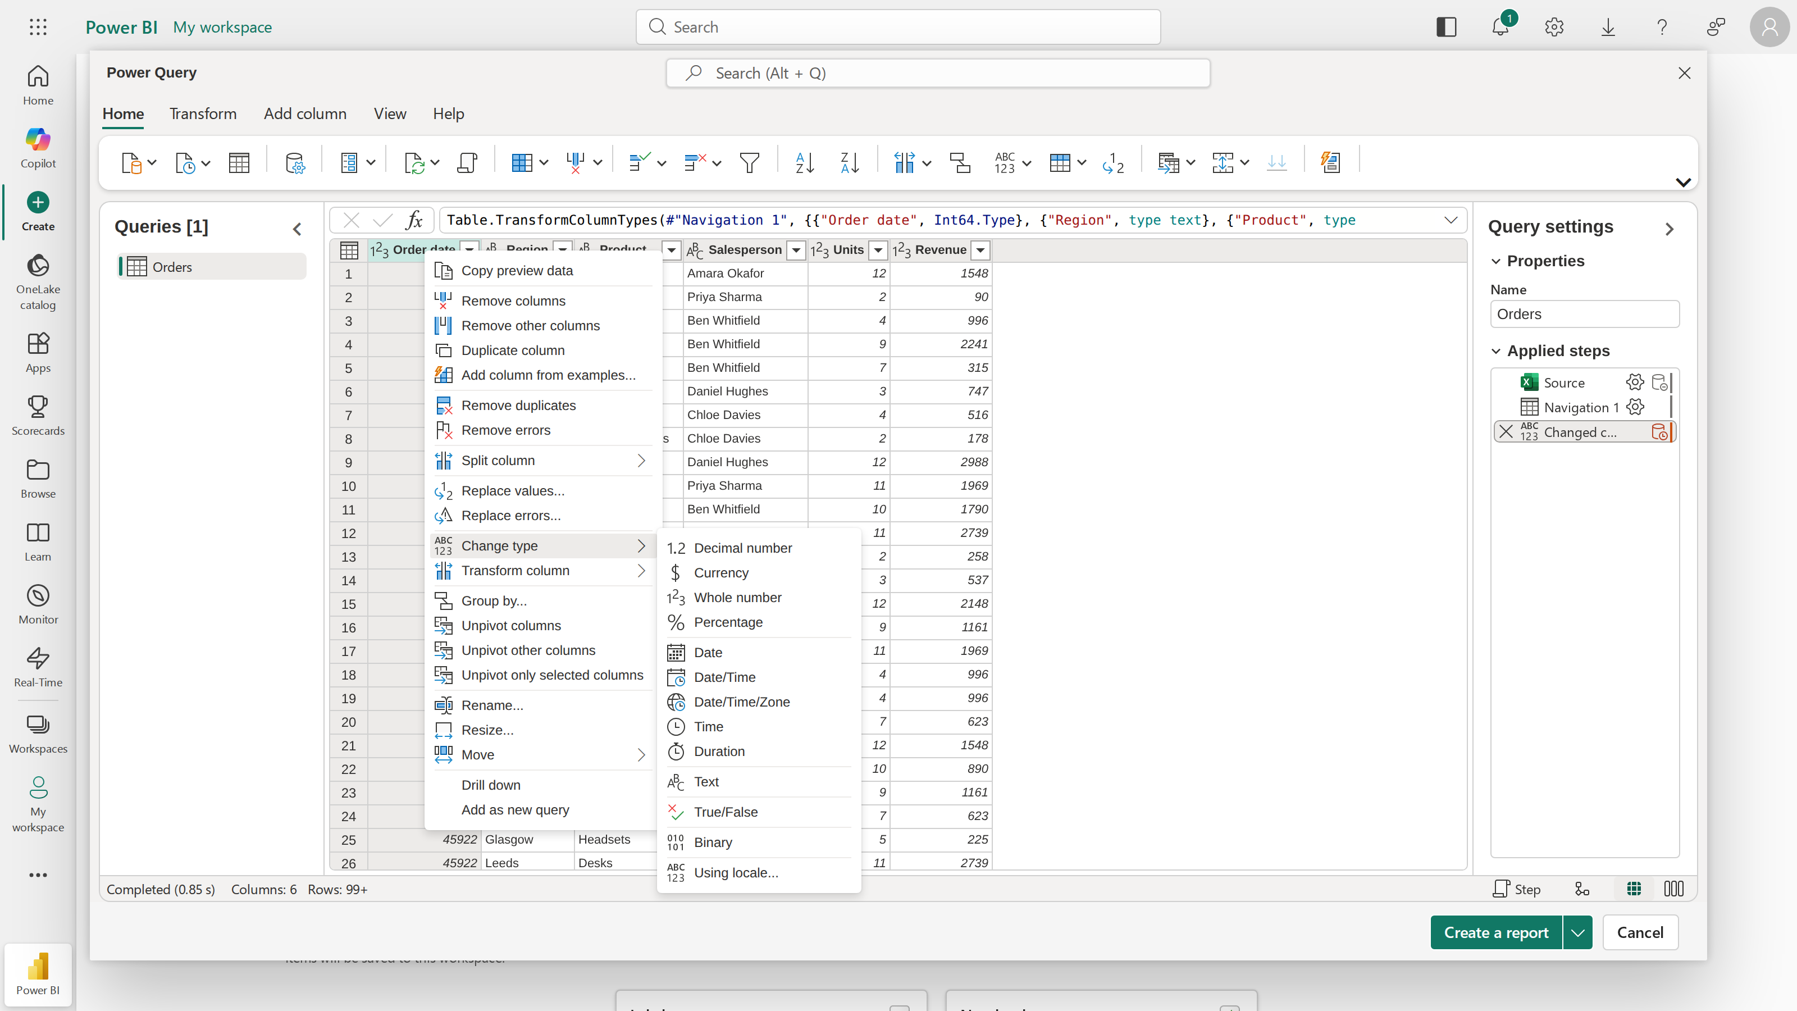
Task: Open Copilot in the left sidebar
Action: [38, 147]
